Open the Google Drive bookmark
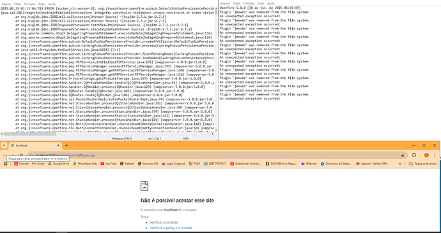 (59, 164)
